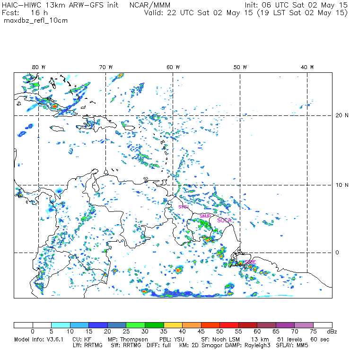
Task: Click the '0' equator latitude label
Action: coord(337,253)
